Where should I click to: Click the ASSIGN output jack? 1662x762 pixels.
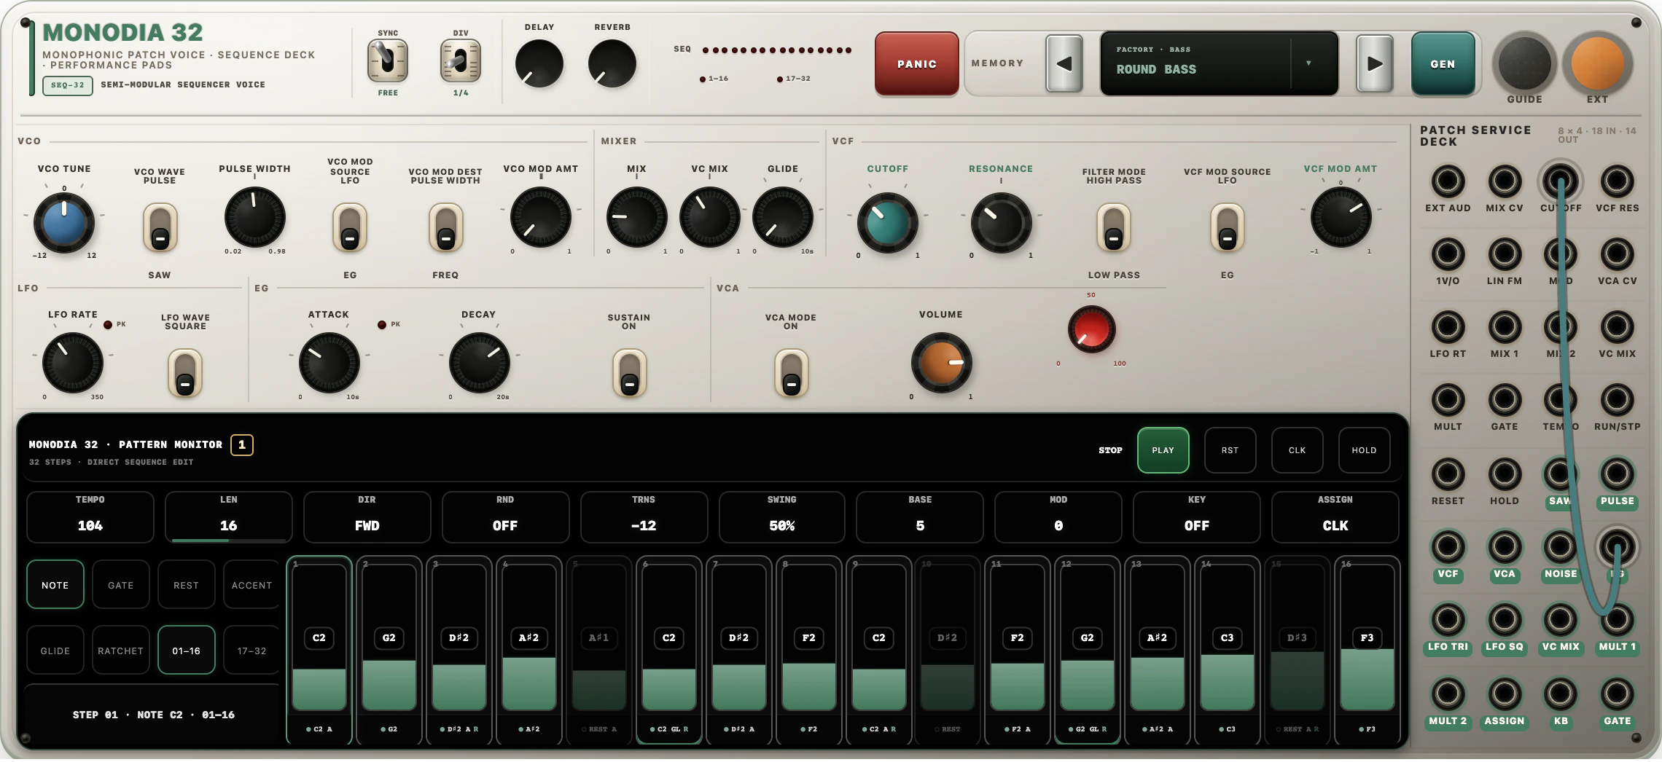tap(1505, 694)
